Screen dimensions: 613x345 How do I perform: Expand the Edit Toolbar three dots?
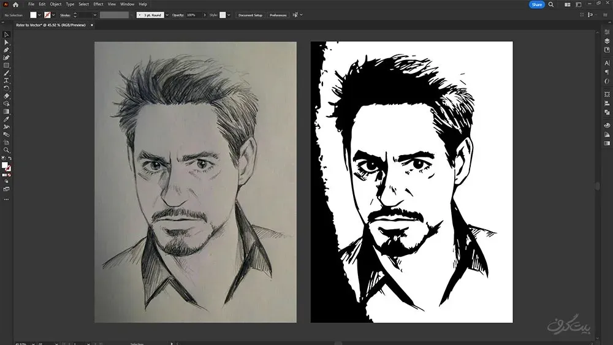click(6, 199)
